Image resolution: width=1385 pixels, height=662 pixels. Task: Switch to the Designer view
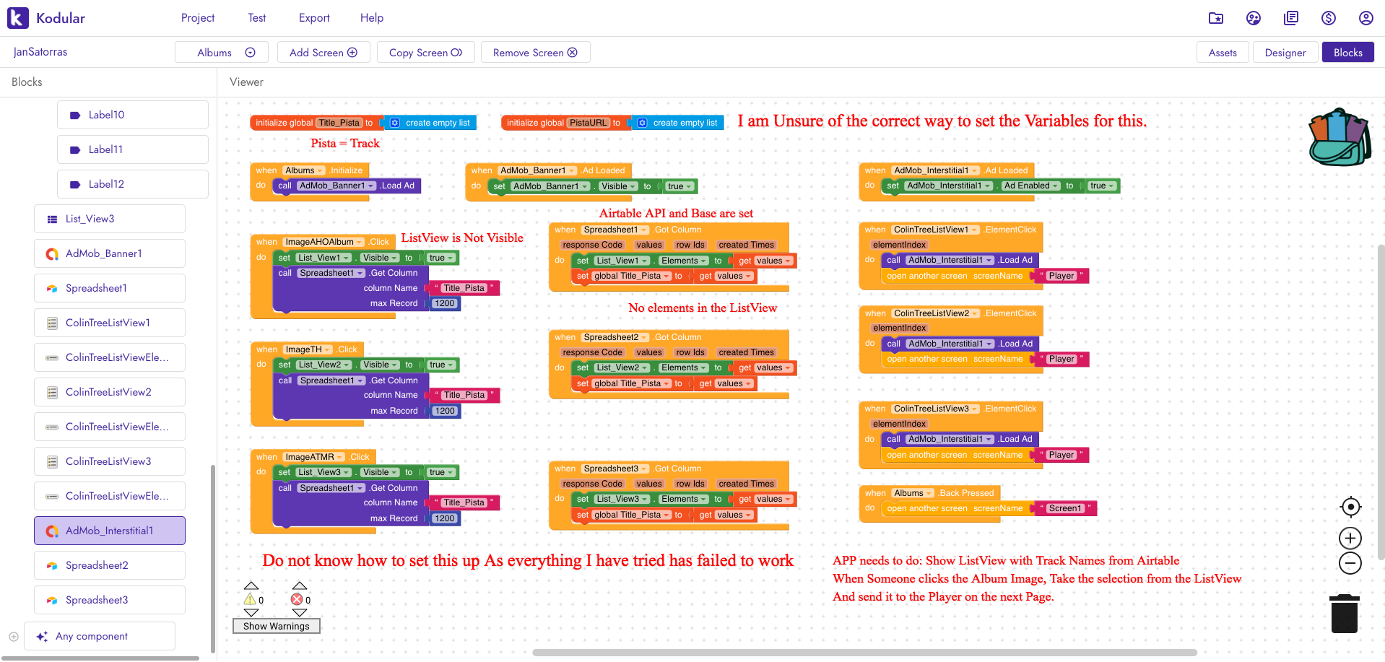(1285, 53)
